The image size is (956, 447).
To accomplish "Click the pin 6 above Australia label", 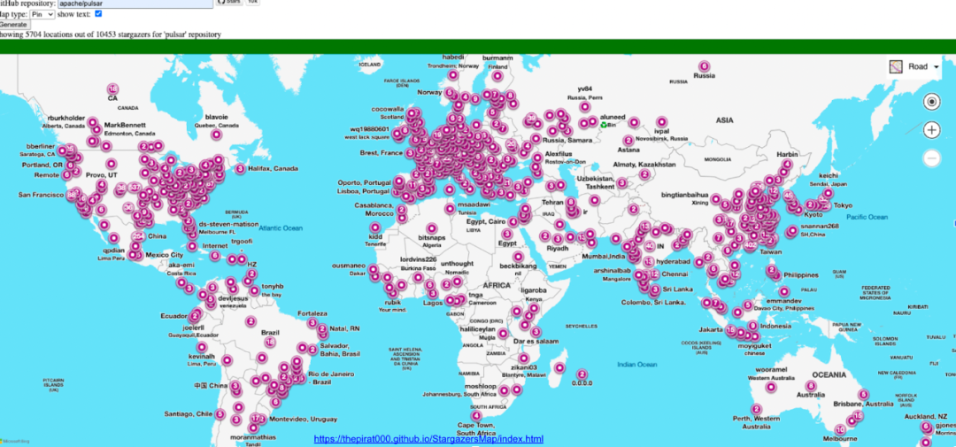I will (x=810, y=385).
